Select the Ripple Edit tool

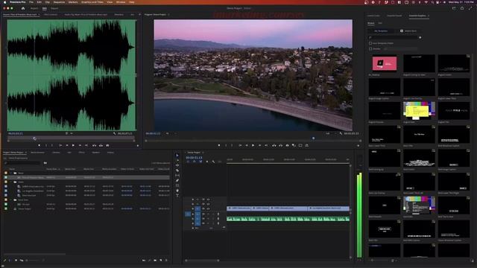(x=177, y=165)
